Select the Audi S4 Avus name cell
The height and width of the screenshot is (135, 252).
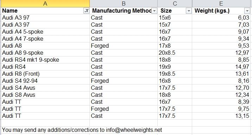click(45, 88)
